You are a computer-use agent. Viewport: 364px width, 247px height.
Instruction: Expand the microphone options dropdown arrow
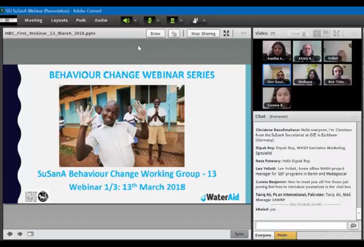click(x=158, y=21)
